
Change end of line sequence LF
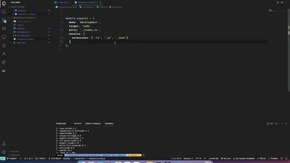205,158
